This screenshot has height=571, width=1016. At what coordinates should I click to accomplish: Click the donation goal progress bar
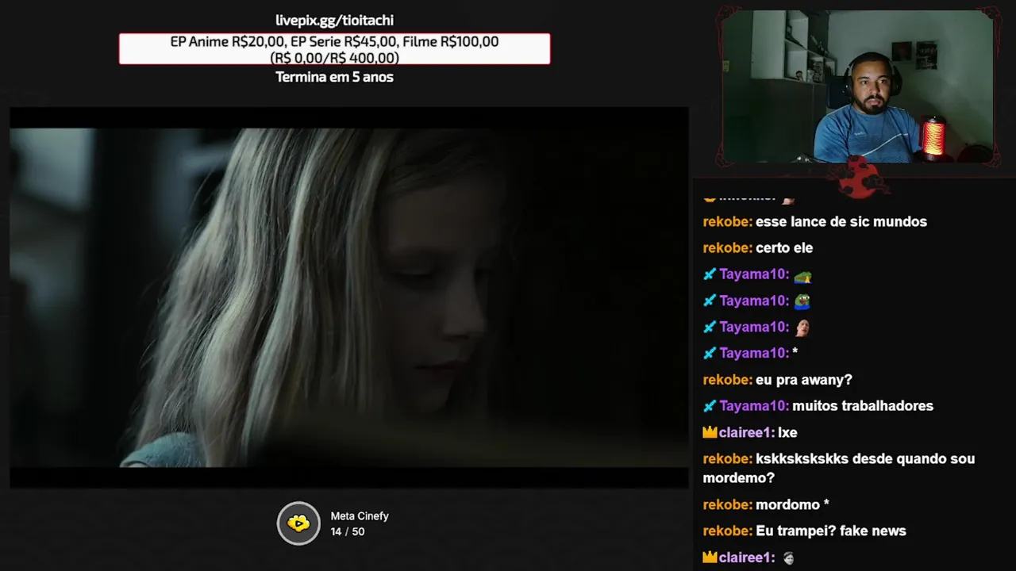(x=334, y=49)
